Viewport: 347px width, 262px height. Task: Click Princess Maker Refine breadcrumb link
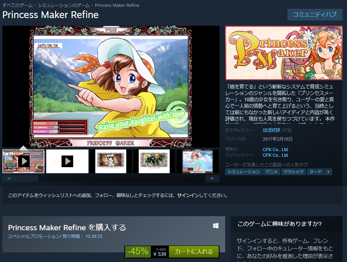pyautogui.click(x=117, y=5)
